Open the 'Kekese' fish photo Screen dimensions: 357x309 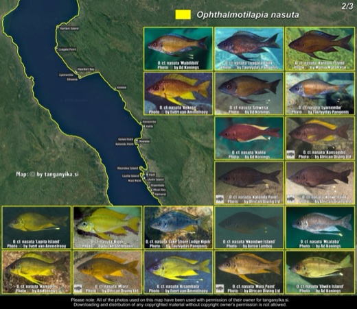(178, 93)
